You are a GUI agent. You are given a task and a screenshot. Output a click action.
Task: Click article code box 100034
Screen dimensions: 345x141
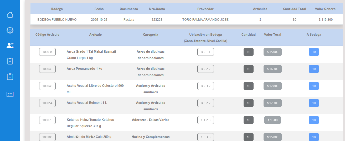coord(47,52)
